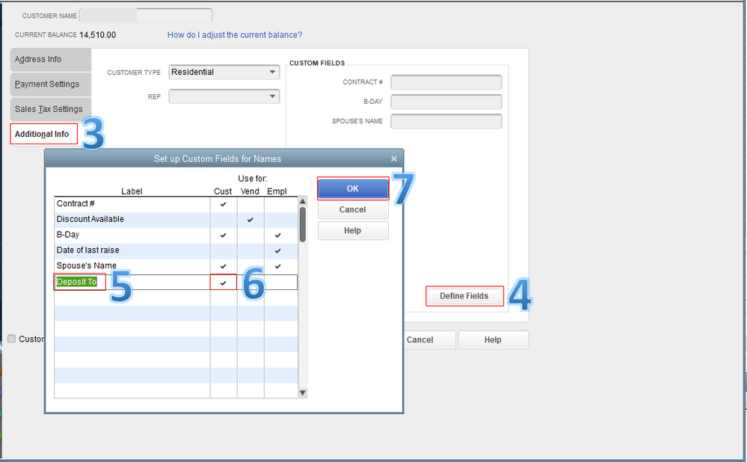
Task: Toggle Vend checkmark for Discount Available
Action: [x=250, y=220]
